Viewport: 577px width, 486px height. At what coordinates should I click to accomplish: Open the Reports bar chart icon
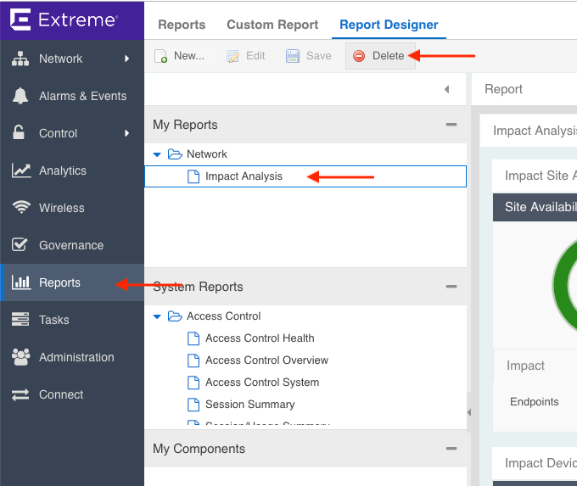point(21,282)
